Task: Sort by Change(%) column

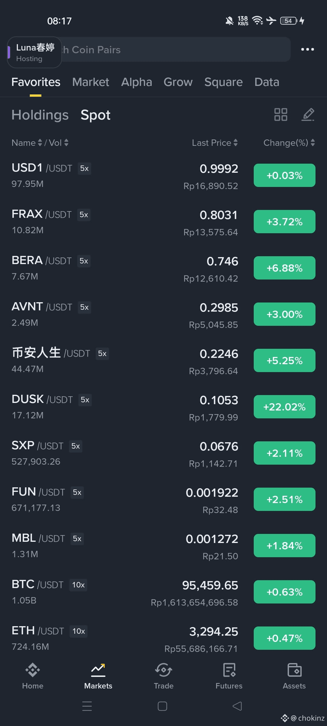Action: (289, 143)
